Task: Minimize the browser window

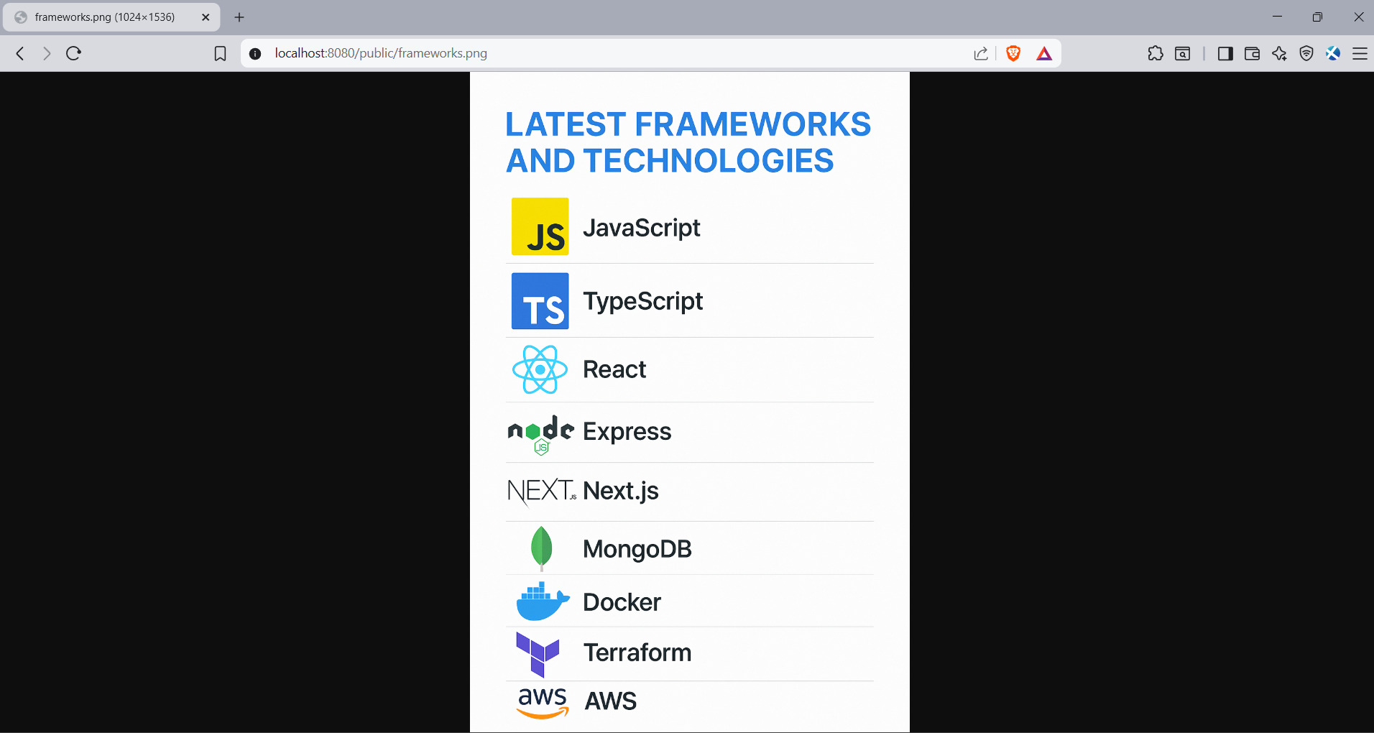Action: [1277, 17]
